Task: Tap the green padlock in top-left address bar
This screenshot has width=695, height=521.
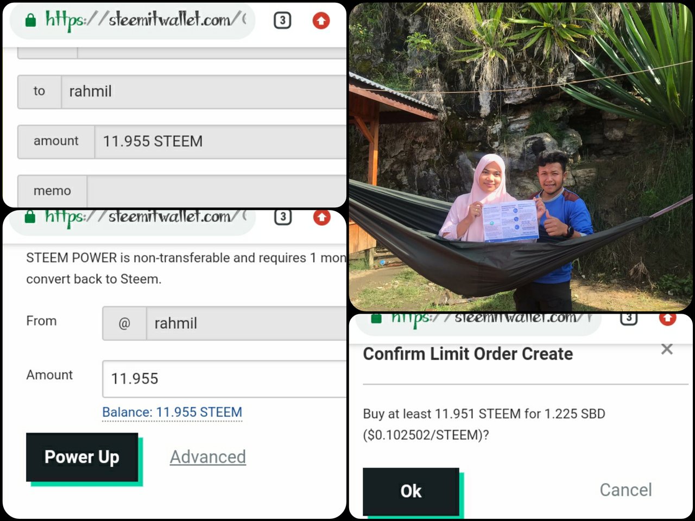Action: pos(31,21)
